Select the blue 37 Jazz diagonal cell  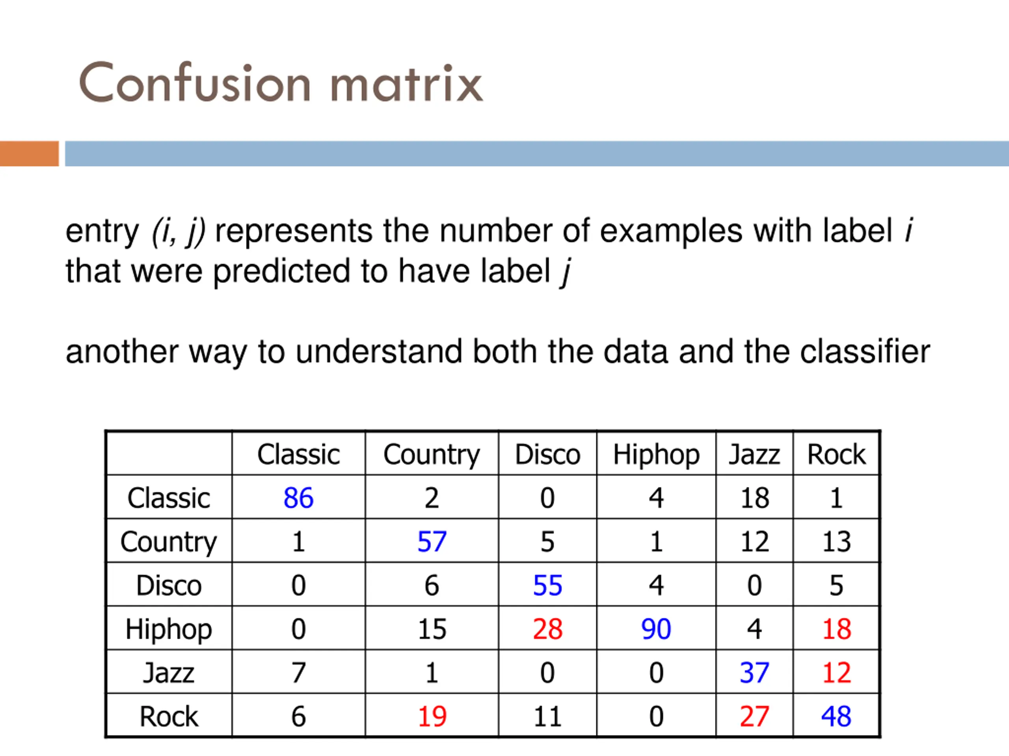(x=754, y=672)
